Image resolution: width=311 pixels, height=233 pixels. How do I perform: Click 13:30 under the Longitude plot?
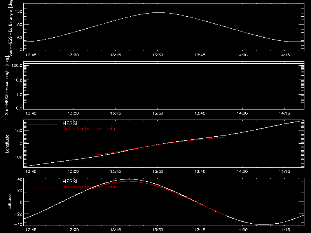coord(158,171)
